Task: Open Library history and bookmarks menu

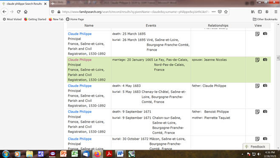Action: coord(253,12)
